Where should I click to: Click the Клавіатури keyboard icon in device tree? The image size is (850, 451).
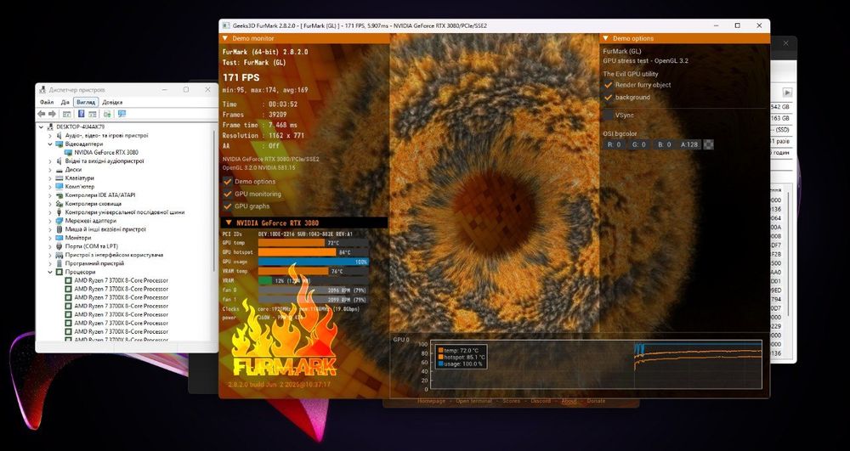[59, 178]
